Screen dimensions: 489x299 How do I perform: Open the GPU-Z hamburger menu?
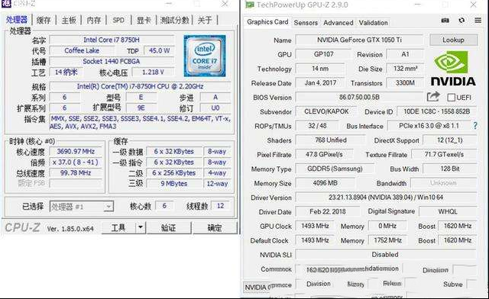[x=478, y=21]
